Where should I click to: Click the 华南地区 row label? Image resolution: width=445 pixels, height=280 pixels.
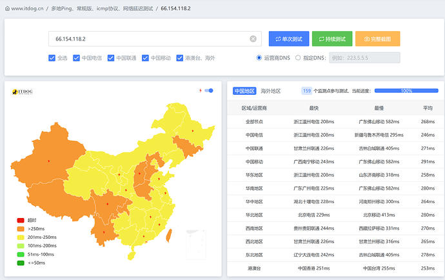[254, 188]
